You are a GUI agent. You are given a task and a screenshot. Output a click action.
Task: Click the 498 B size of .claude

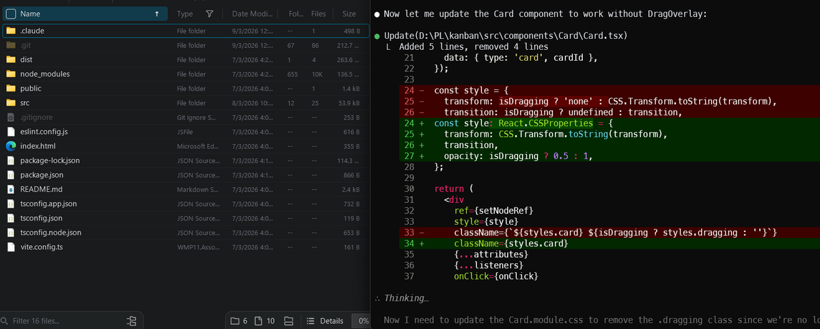351,31
